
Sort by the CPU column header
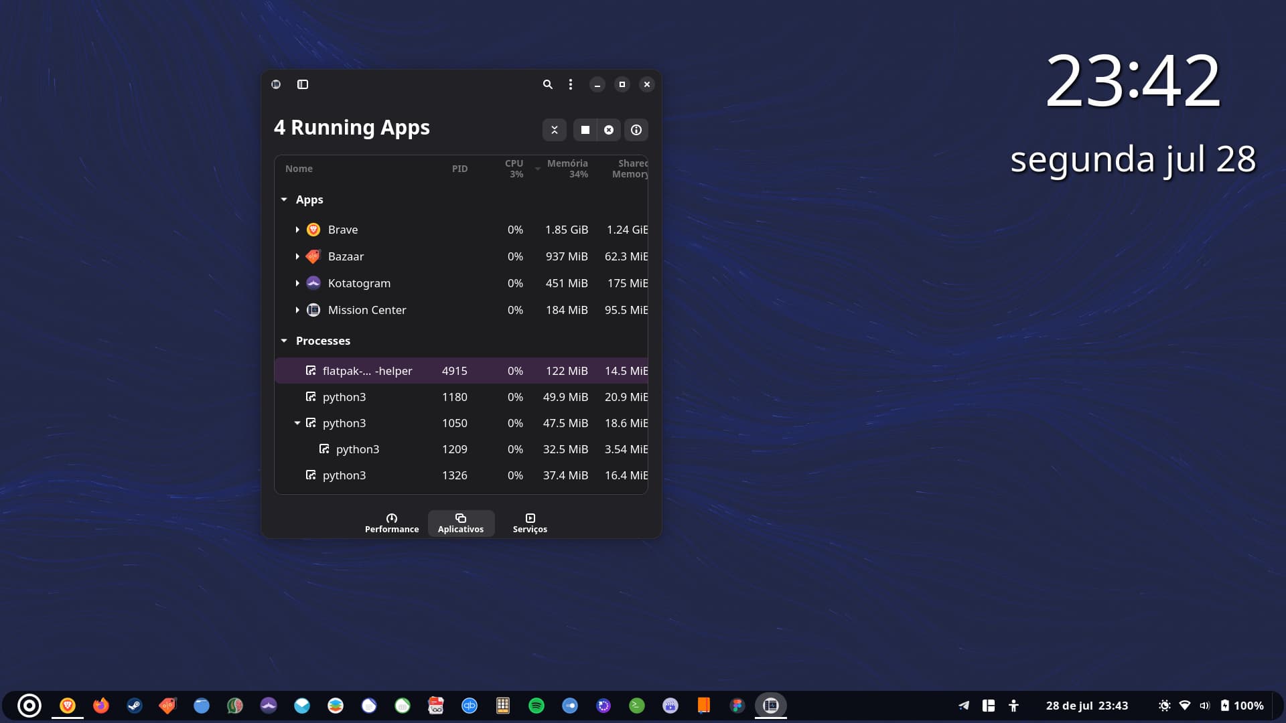point(514,169)
